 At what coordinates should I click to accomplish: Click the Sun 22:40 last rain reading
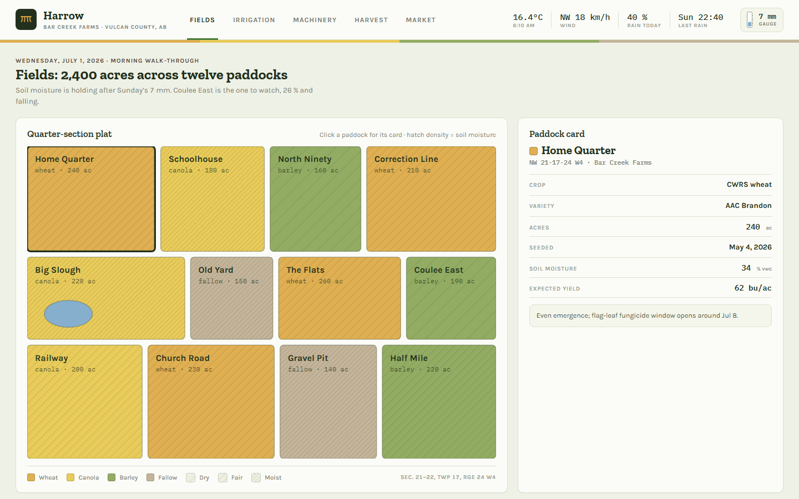701,20
